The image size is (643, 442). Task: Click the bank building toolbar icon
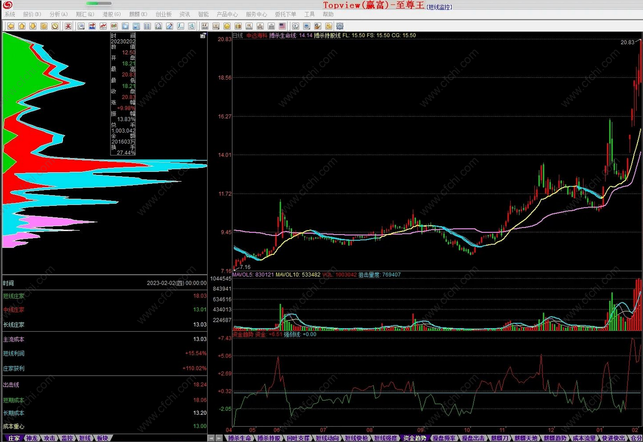pyautogui.click(x=271, y=26)
